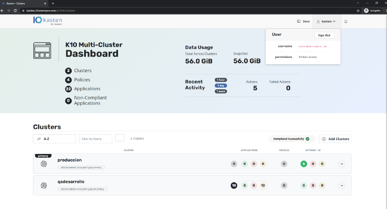Open the produccion cluster name
The image size is (387, 209).
[x=70, y=160]
